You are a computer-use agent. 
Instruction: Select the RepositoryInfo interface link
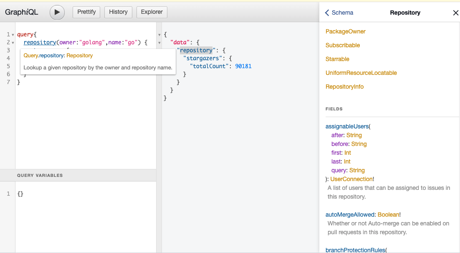(x=344, y=87)
